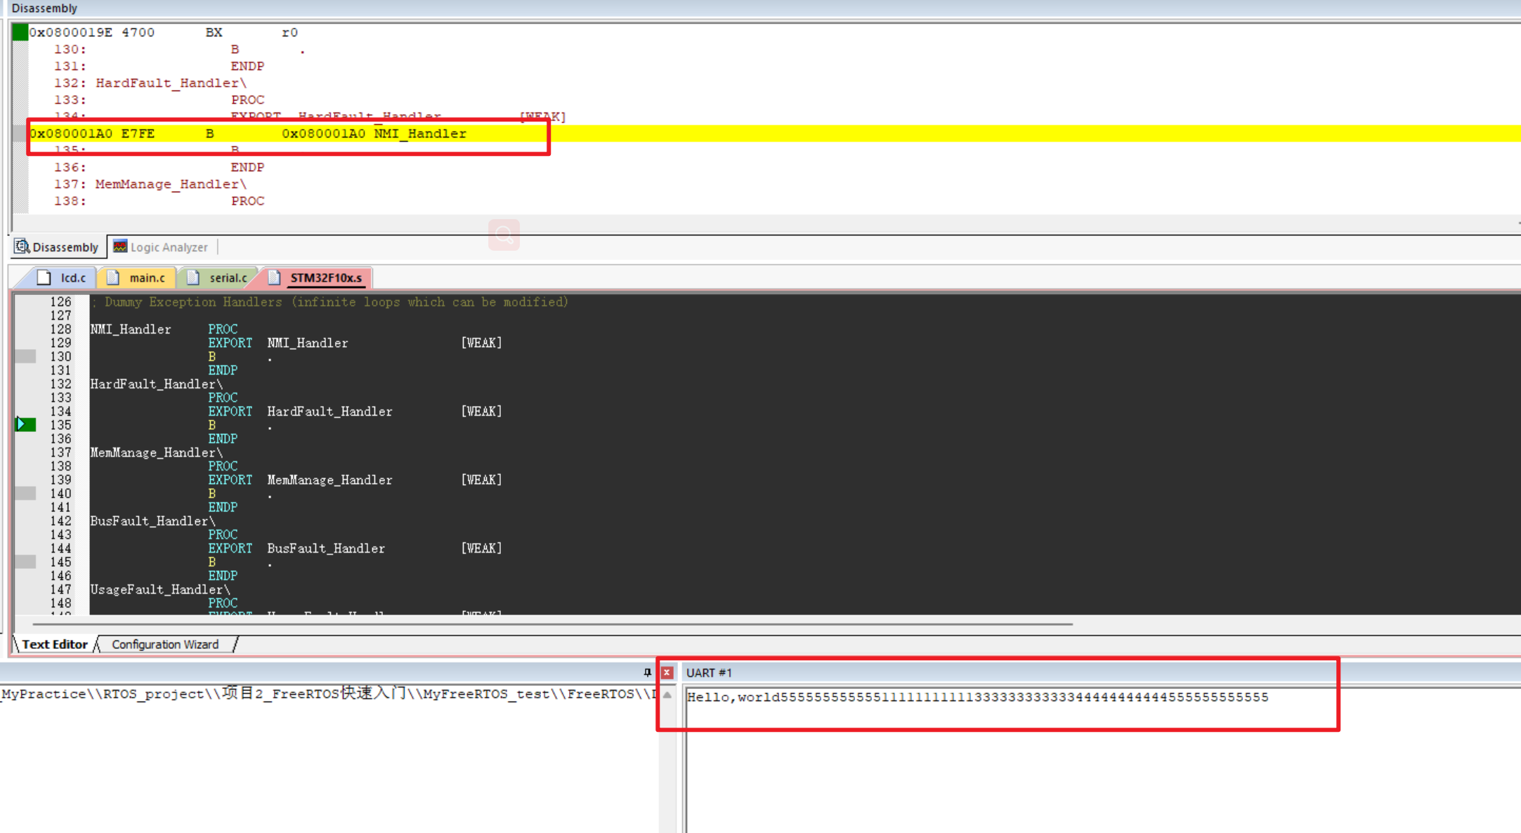This screenshot has height=833, width=1521.
Task: Switch to the Disassembly tab
Action: (x=58, y=247)
